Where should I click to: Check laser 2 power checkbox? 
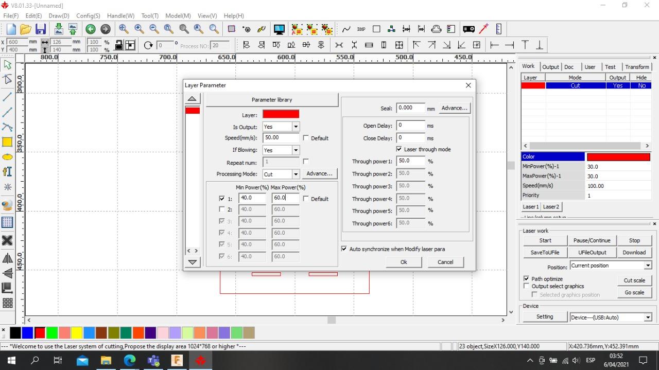pyautogui.click(x=222, y=209)
